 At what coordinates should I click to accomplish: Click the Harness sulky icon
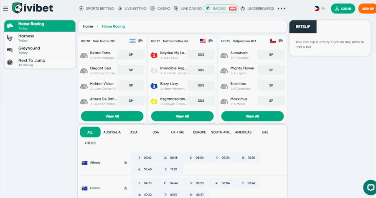[10, 38]
